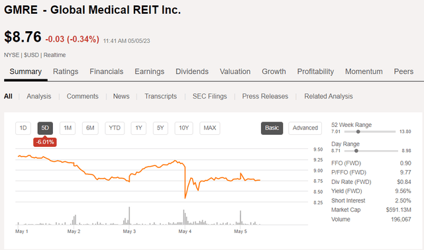This screenshot has height=250, width=424.
Task: Select the 1D chart range button
Action: (23, 128)
